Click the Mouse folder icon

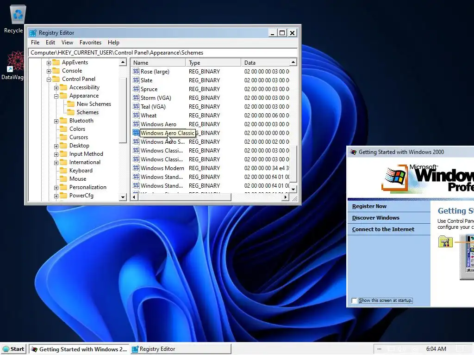[x=63, y=179]
